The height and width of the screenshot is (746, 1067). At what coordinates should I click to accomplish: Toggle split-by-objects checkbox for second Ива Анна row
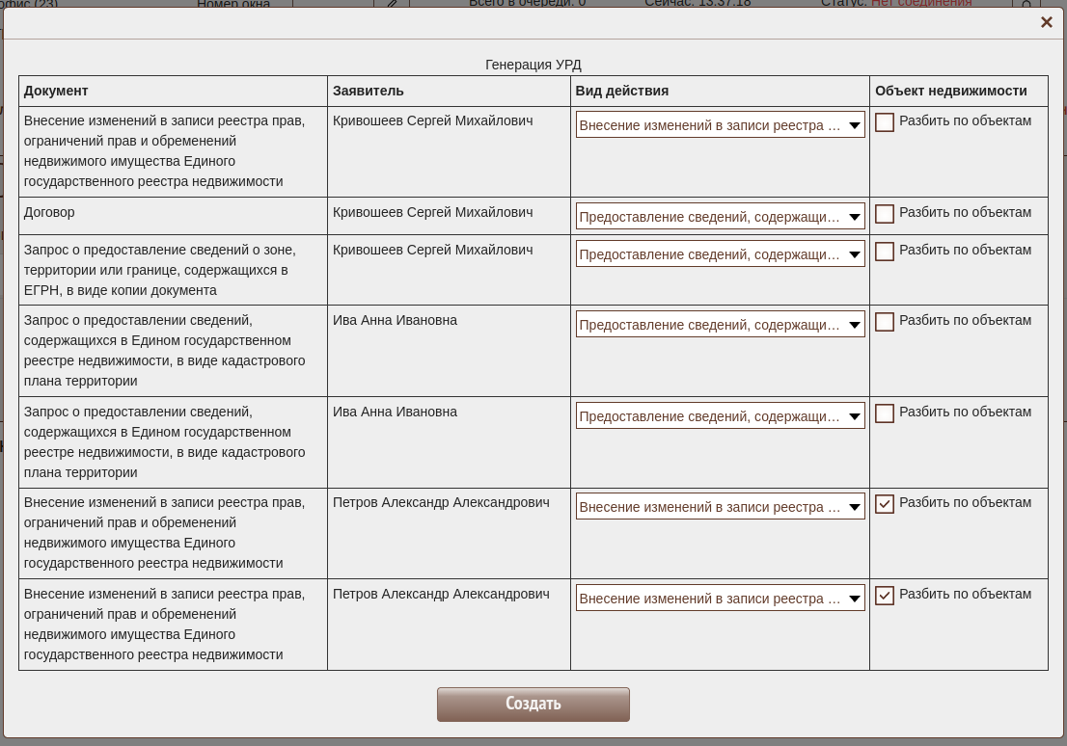pos(885,413)
